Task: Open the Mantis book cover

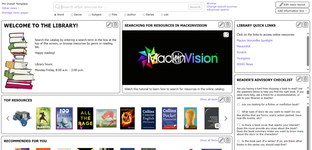Action: click(x=43, y=119)
